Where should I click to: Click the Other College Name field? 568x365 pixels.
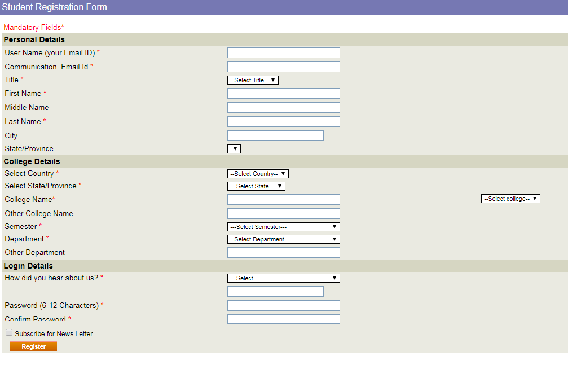click(283, 214)
